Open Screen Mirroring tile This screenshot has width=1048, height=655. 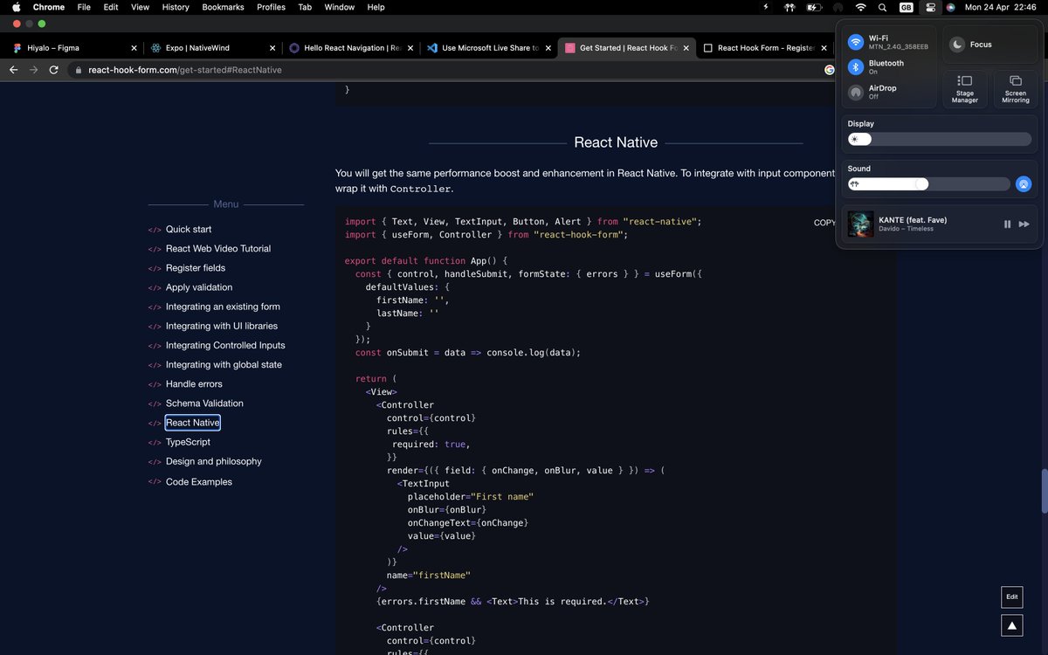(x=1016, y=88)
